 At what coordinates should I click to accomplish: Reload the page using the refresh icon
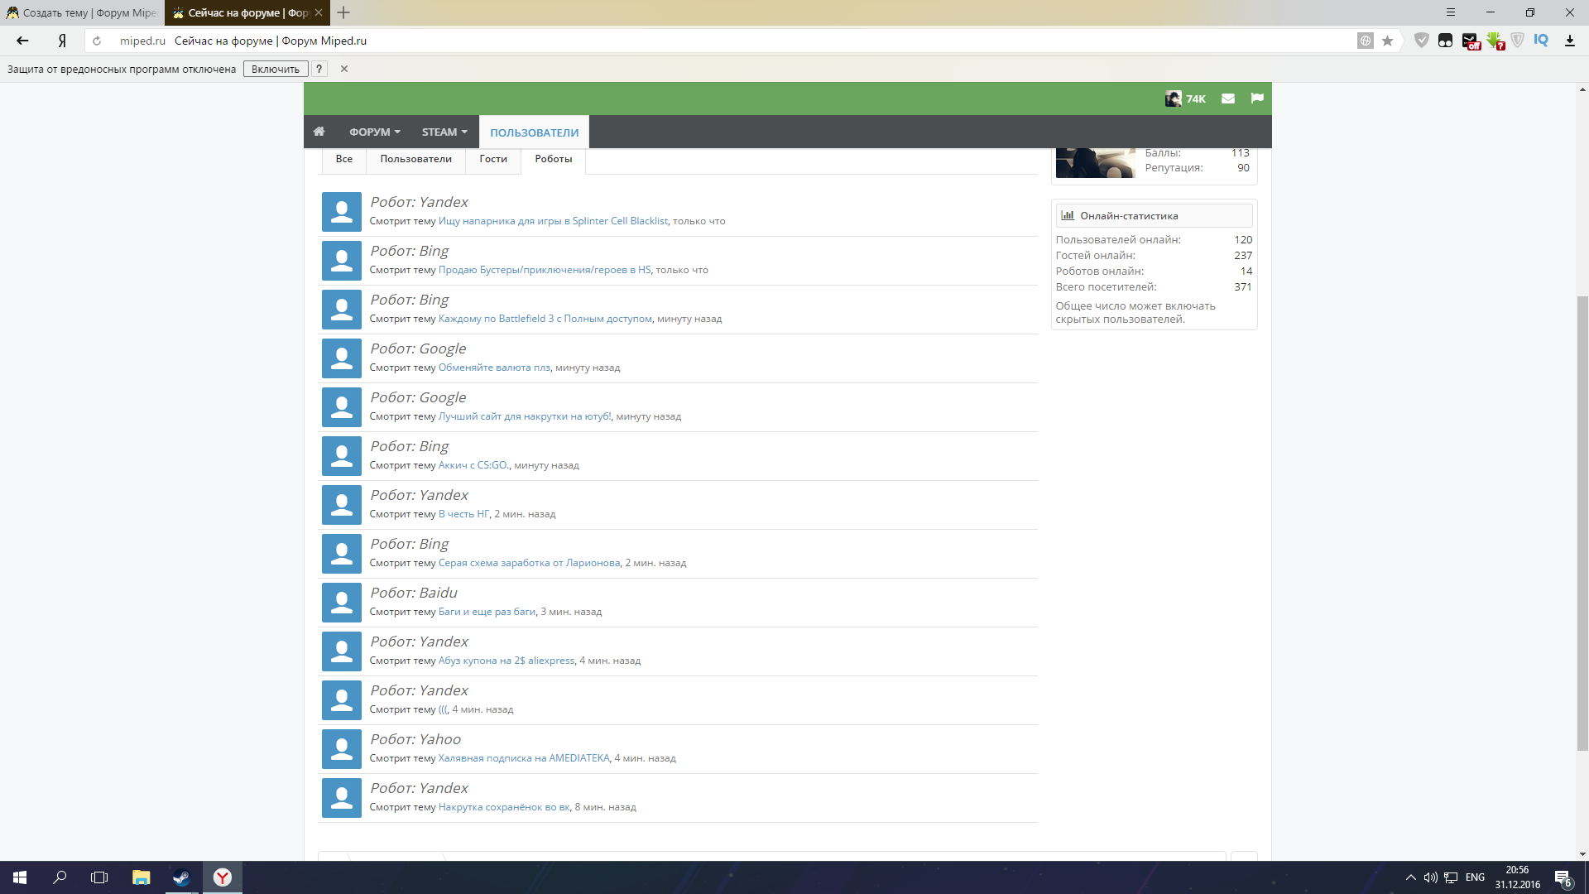pos(97,41)
